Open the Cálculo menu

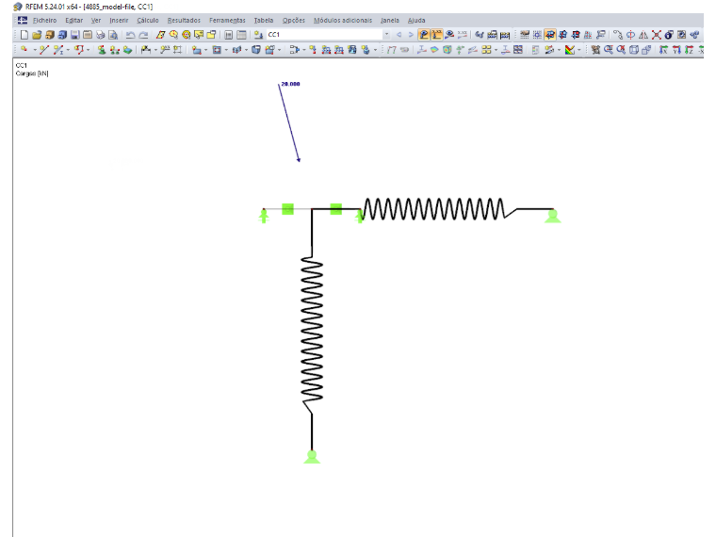click(148, 21)
